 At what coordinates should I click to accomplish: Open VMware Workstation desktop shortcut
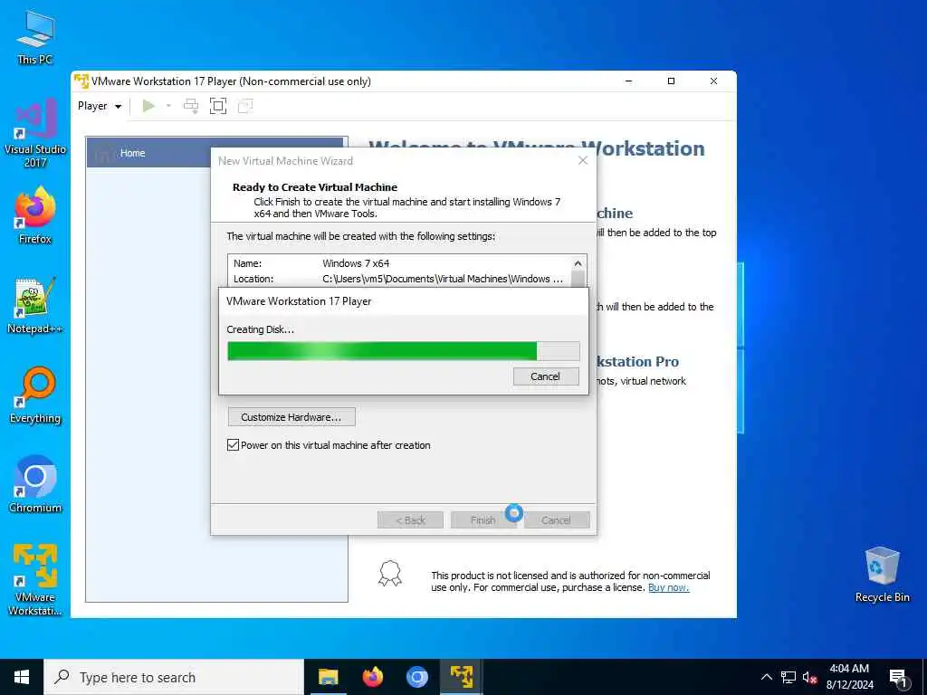click(35, 580)
